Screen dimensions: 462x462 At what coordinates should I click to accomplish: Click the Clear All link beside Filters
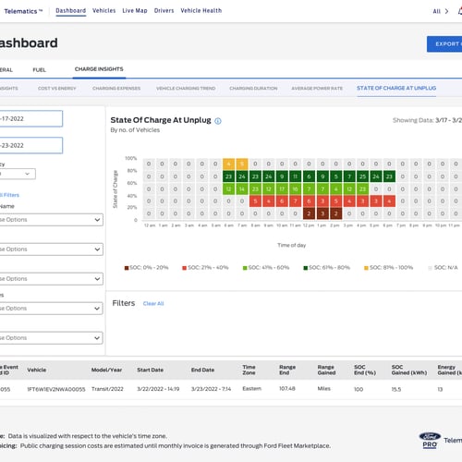click(153, 304)
